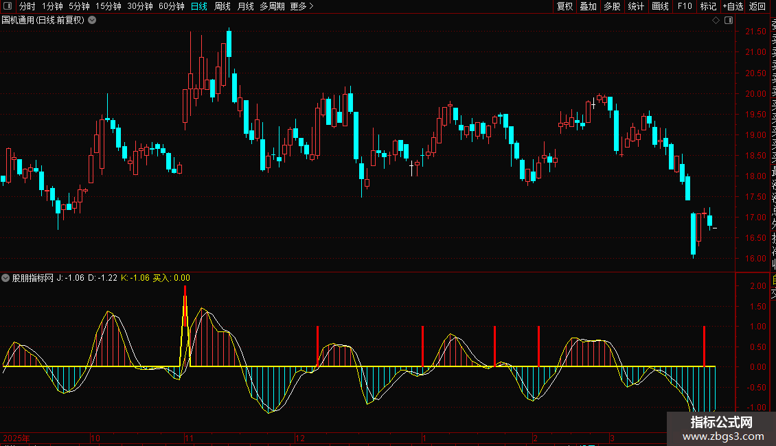Click the 统计 statistics button
Viewport: 776px width, 446px height.
[x=636, y=6]
